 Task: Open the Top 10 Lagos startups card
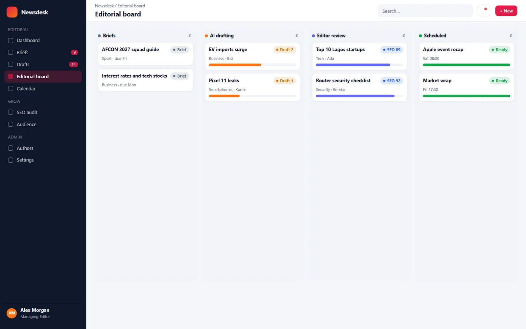[359, 56]
